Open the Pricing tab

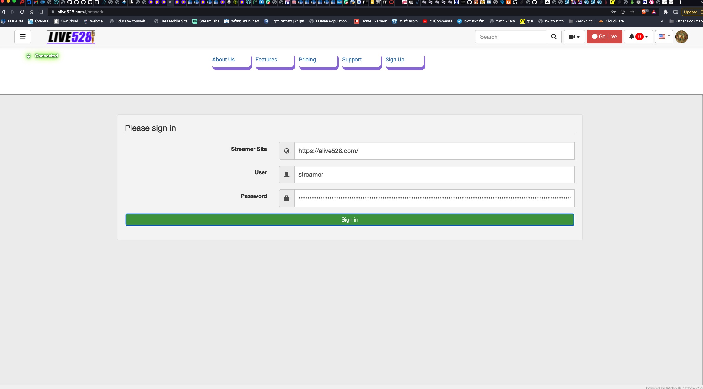pyautogui.click(x=318, y=62)
